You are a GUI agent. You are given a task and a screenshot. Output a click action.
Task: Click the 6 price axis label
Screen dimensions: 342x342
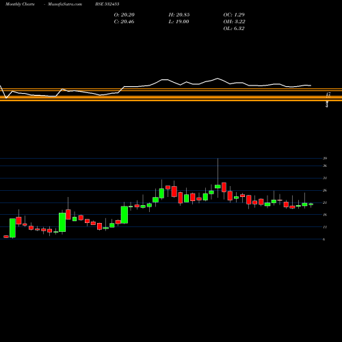(324, 239)
